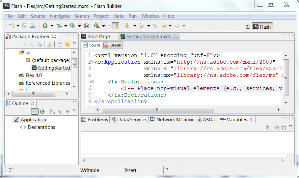The image size is (299, 178).
Task: Click the Profile icon in toolbar
Action: (73, 26)
